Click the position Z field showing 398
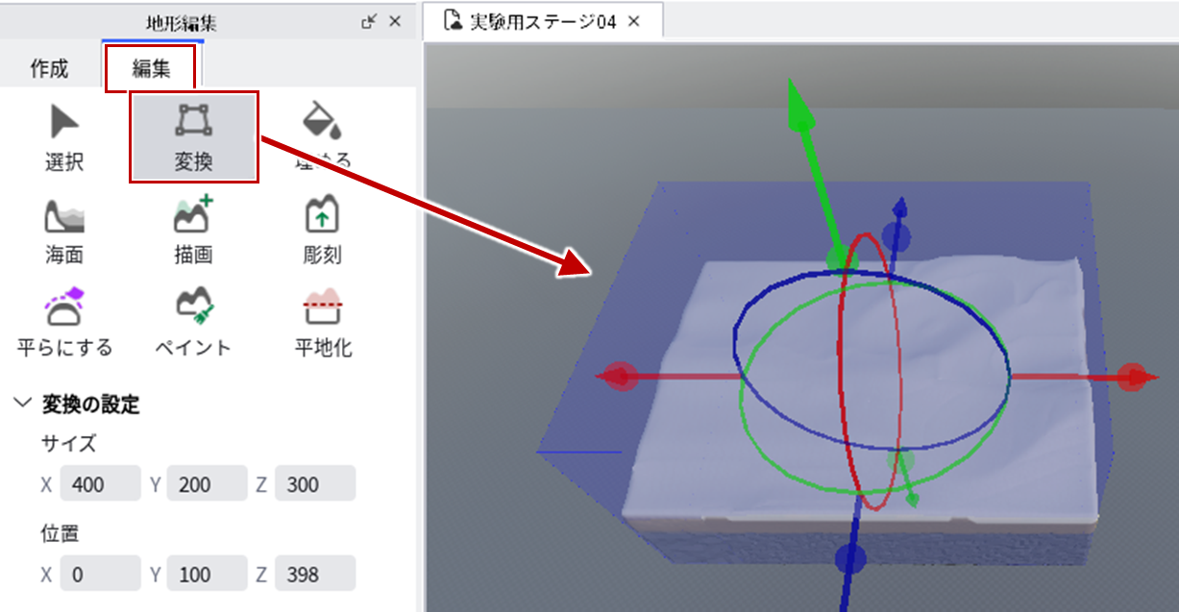The width and height of the screenshot is (1179, 612). [314, 575]
